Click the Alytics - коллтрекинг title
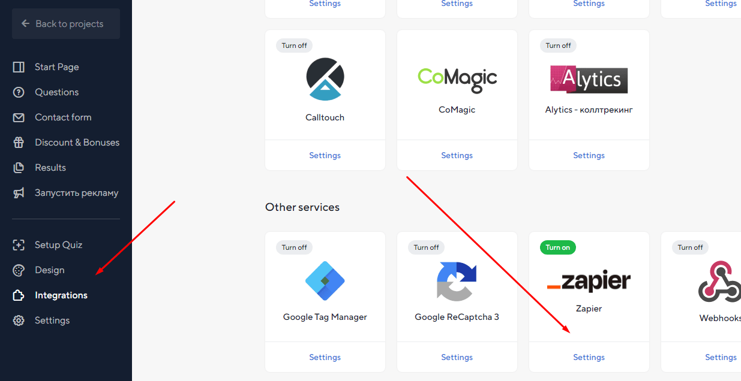The width and height of the screenshot is (741, 381). point(589,110)
